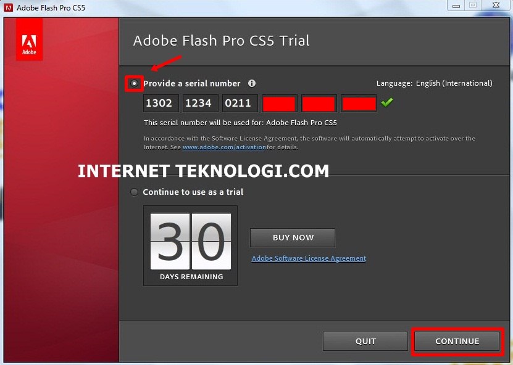Click the fifth serial number field

(319, 104)
